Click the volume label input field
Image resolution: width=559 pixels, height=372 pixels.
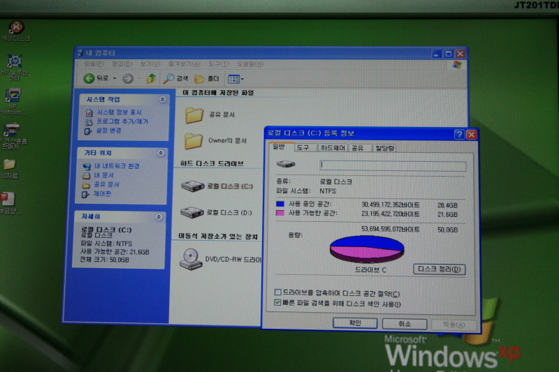(x=393, y=166)
